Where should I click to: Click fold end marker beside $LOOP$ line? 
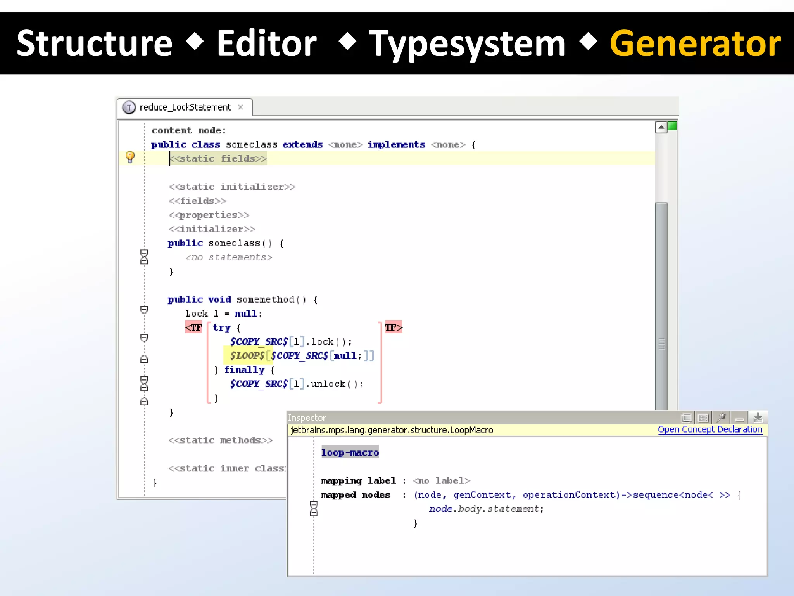point(144,359)
